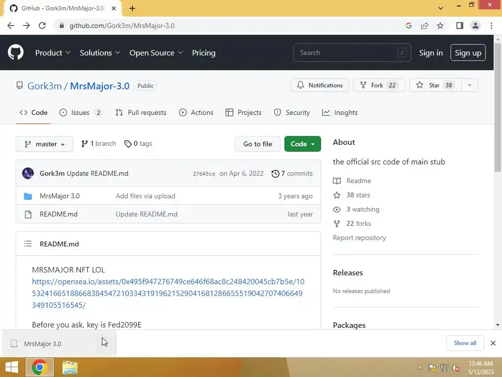The height and width of the screenshot is (377, 502).
Task: Click the Windows Start button
Action: click(12, 367)
